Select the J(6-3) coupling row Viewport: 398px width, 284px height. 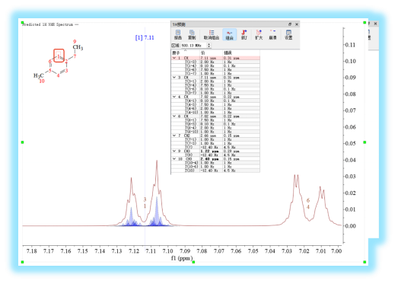click(x=215, y=124)
